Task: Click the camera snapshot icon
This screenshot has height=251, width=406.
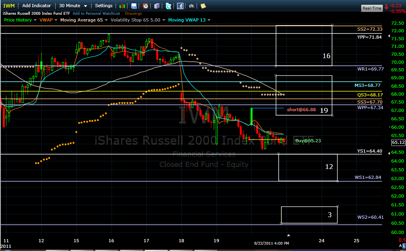Action: [191, 6]
